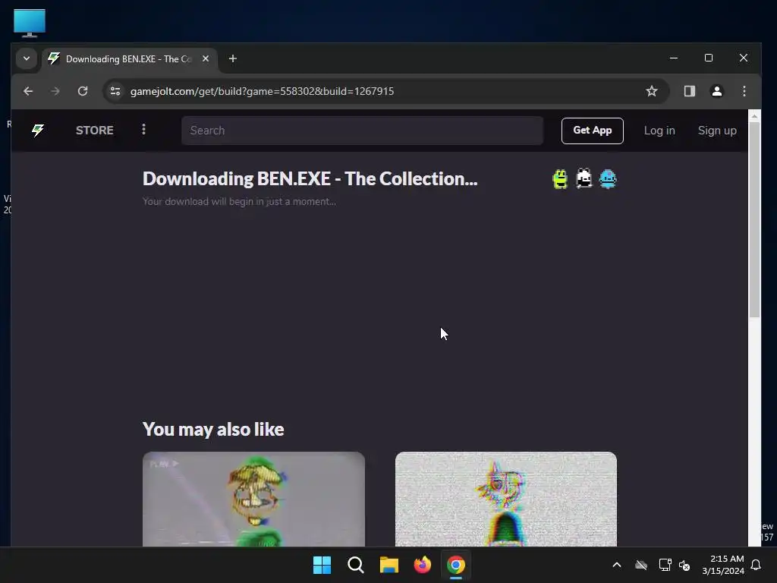Open the three-dot menu next to STORE
777x583 pixels.
(143, 130)
